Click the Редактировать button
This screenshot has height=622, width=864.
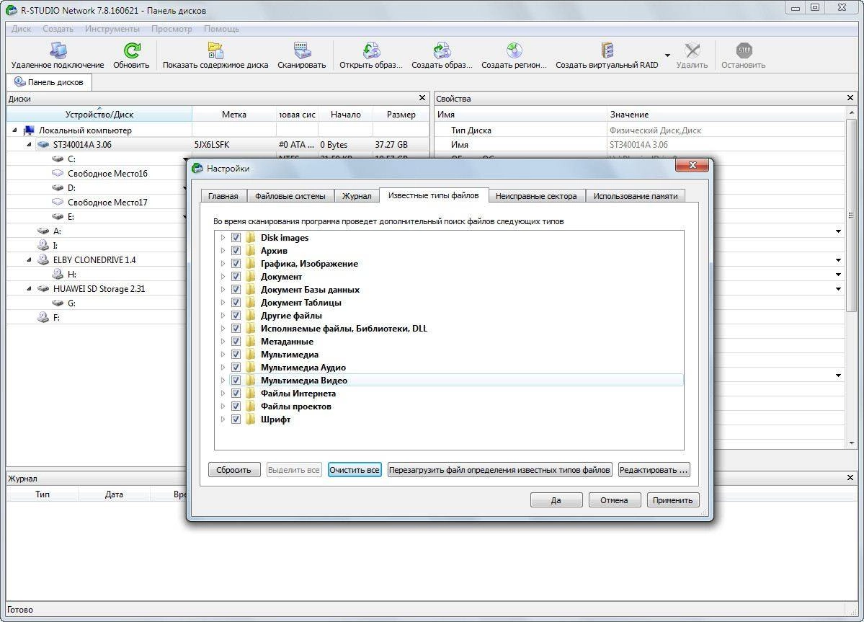[x=654, y=470]
